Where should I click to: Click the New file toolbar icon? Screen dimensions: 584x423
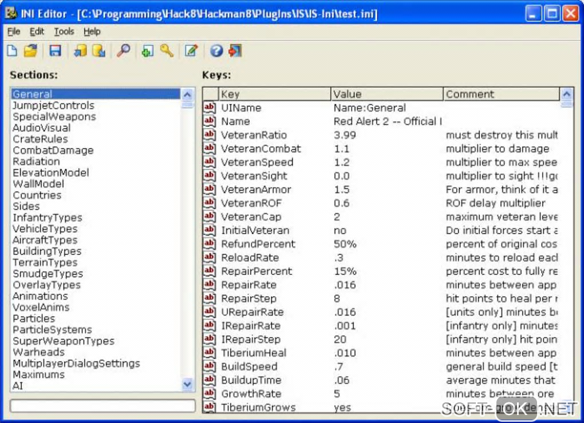(x=12, y=50)
